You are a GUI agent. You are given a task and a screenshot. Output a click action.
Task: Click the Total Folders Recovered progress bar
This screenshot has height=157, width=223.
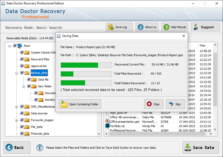point(86,83)
